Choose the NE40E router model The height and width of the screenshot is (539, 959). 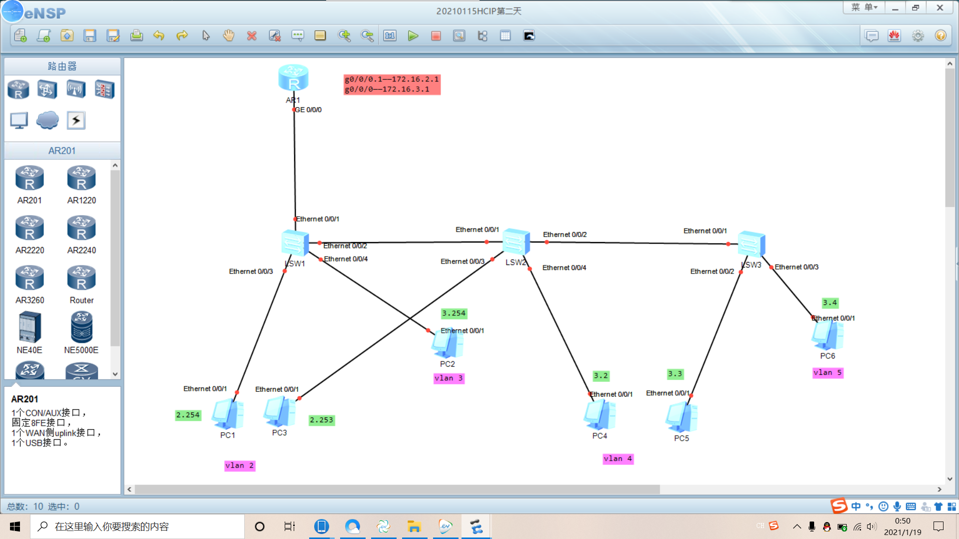[29, 328]
